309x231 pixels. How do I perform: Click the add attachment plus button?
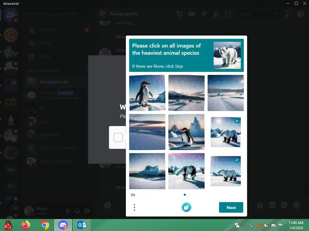107,205
